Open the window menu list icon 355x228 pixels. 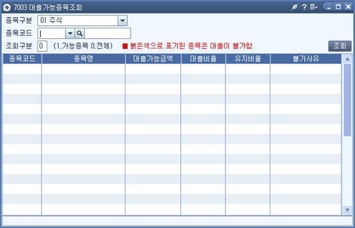click(314, 7)
